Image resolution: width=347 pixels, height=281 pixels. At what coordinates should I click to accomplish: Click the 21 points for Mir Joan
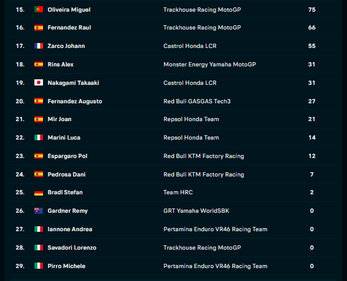pos(312,119)
